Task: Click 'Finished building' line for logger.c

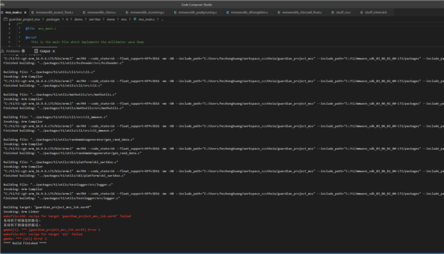Action: coord(62,198)
